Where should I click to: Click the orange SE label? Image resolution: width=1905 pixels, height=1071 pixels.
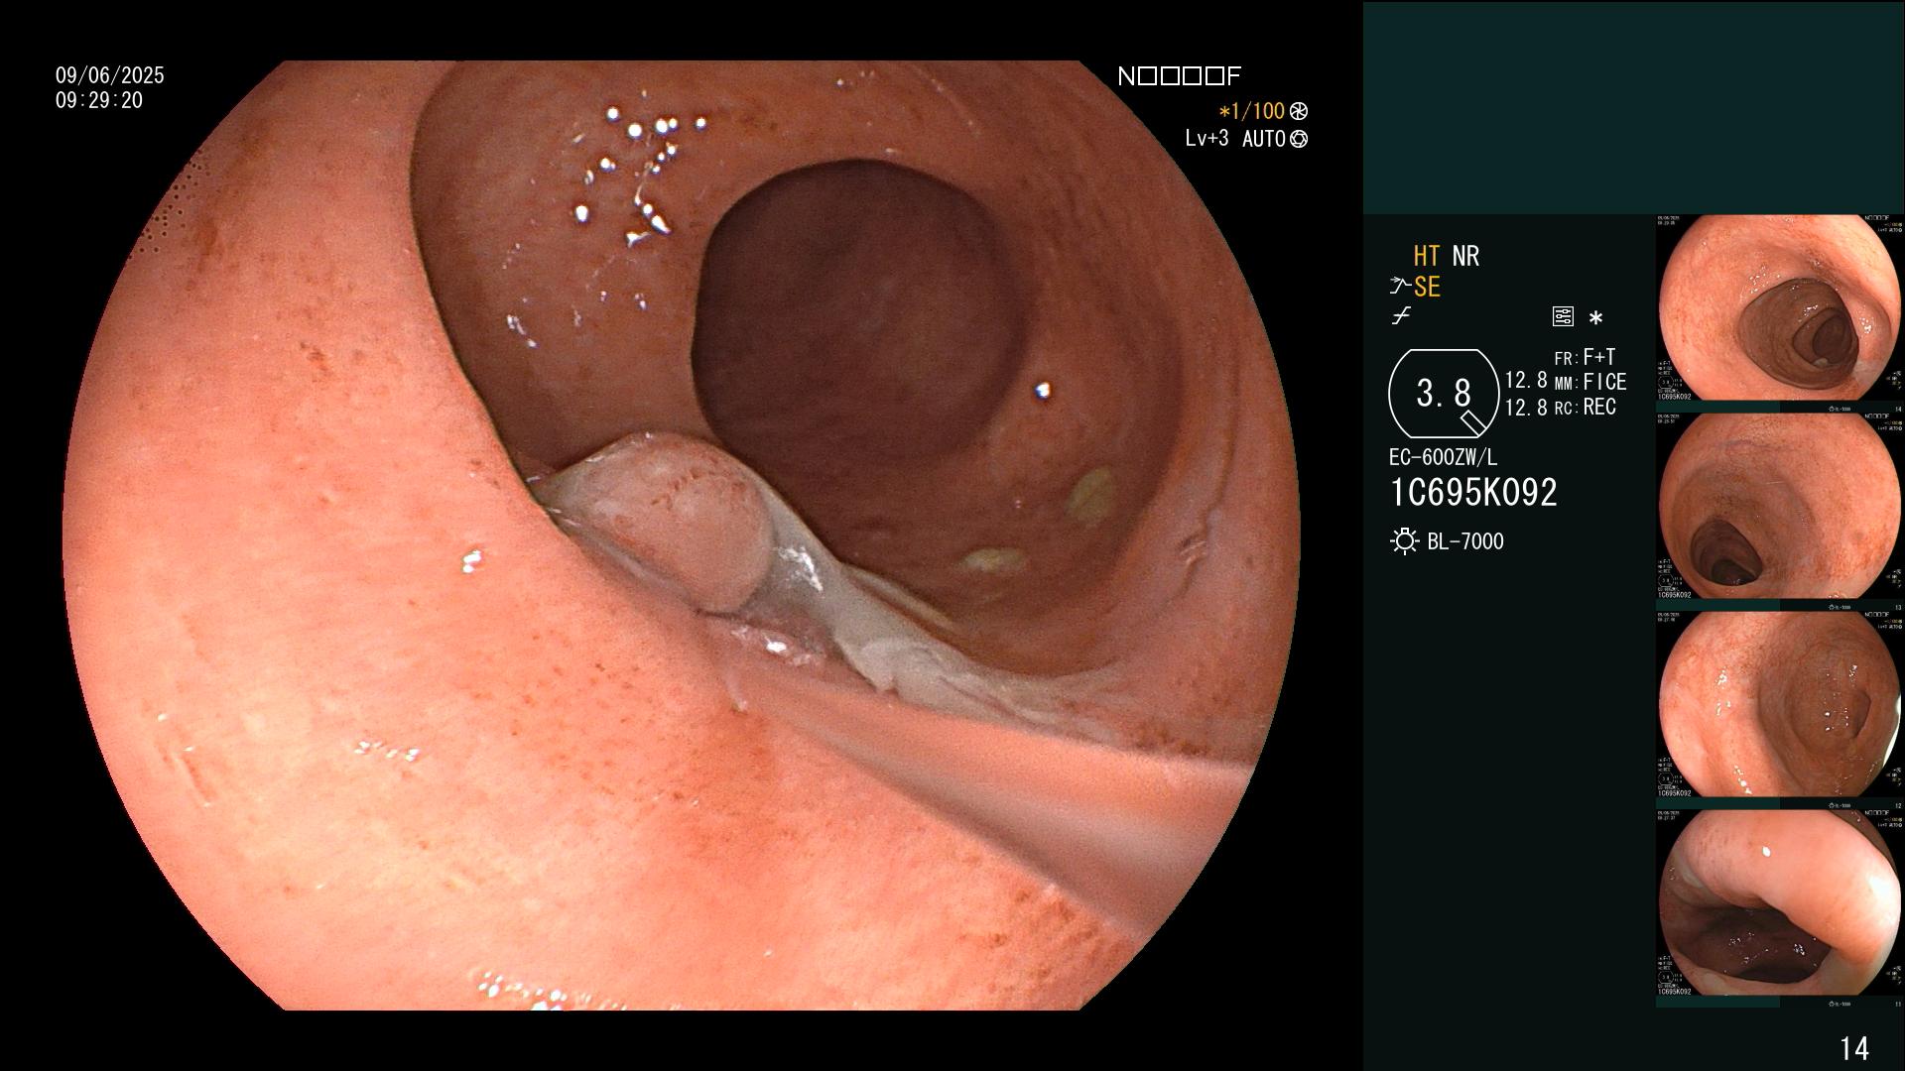tap(1427, 287)
